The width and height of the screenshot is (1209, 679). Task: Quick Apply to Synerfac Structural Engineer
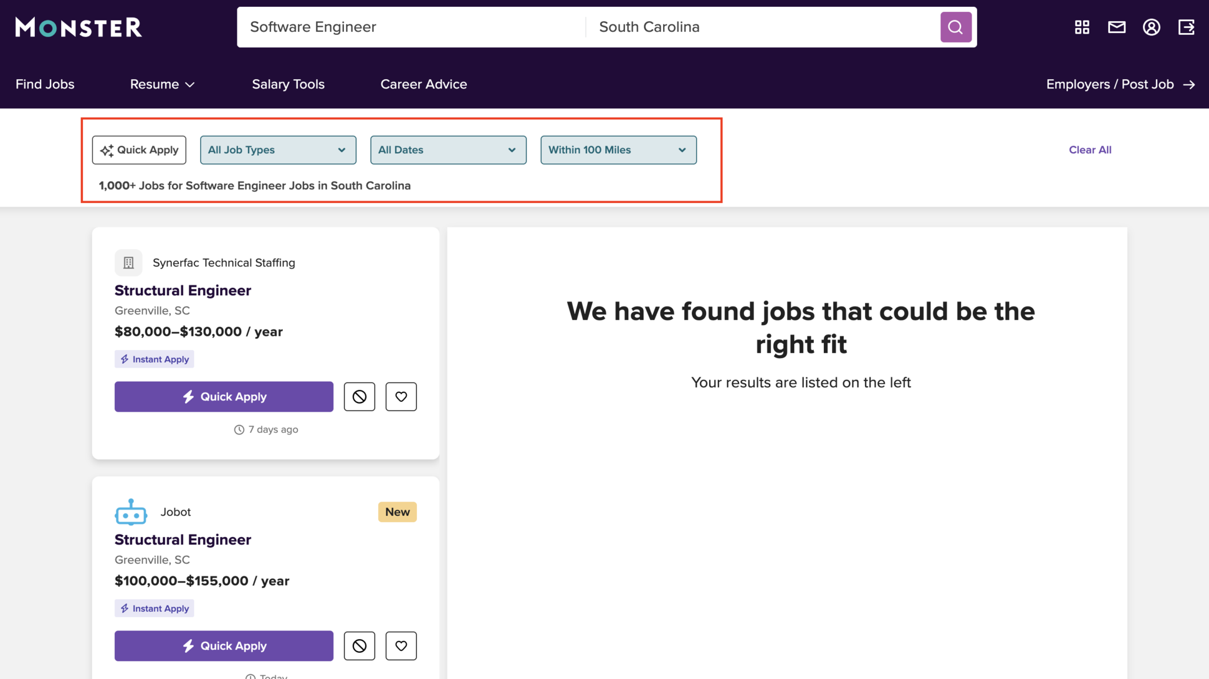click(224, 397)
